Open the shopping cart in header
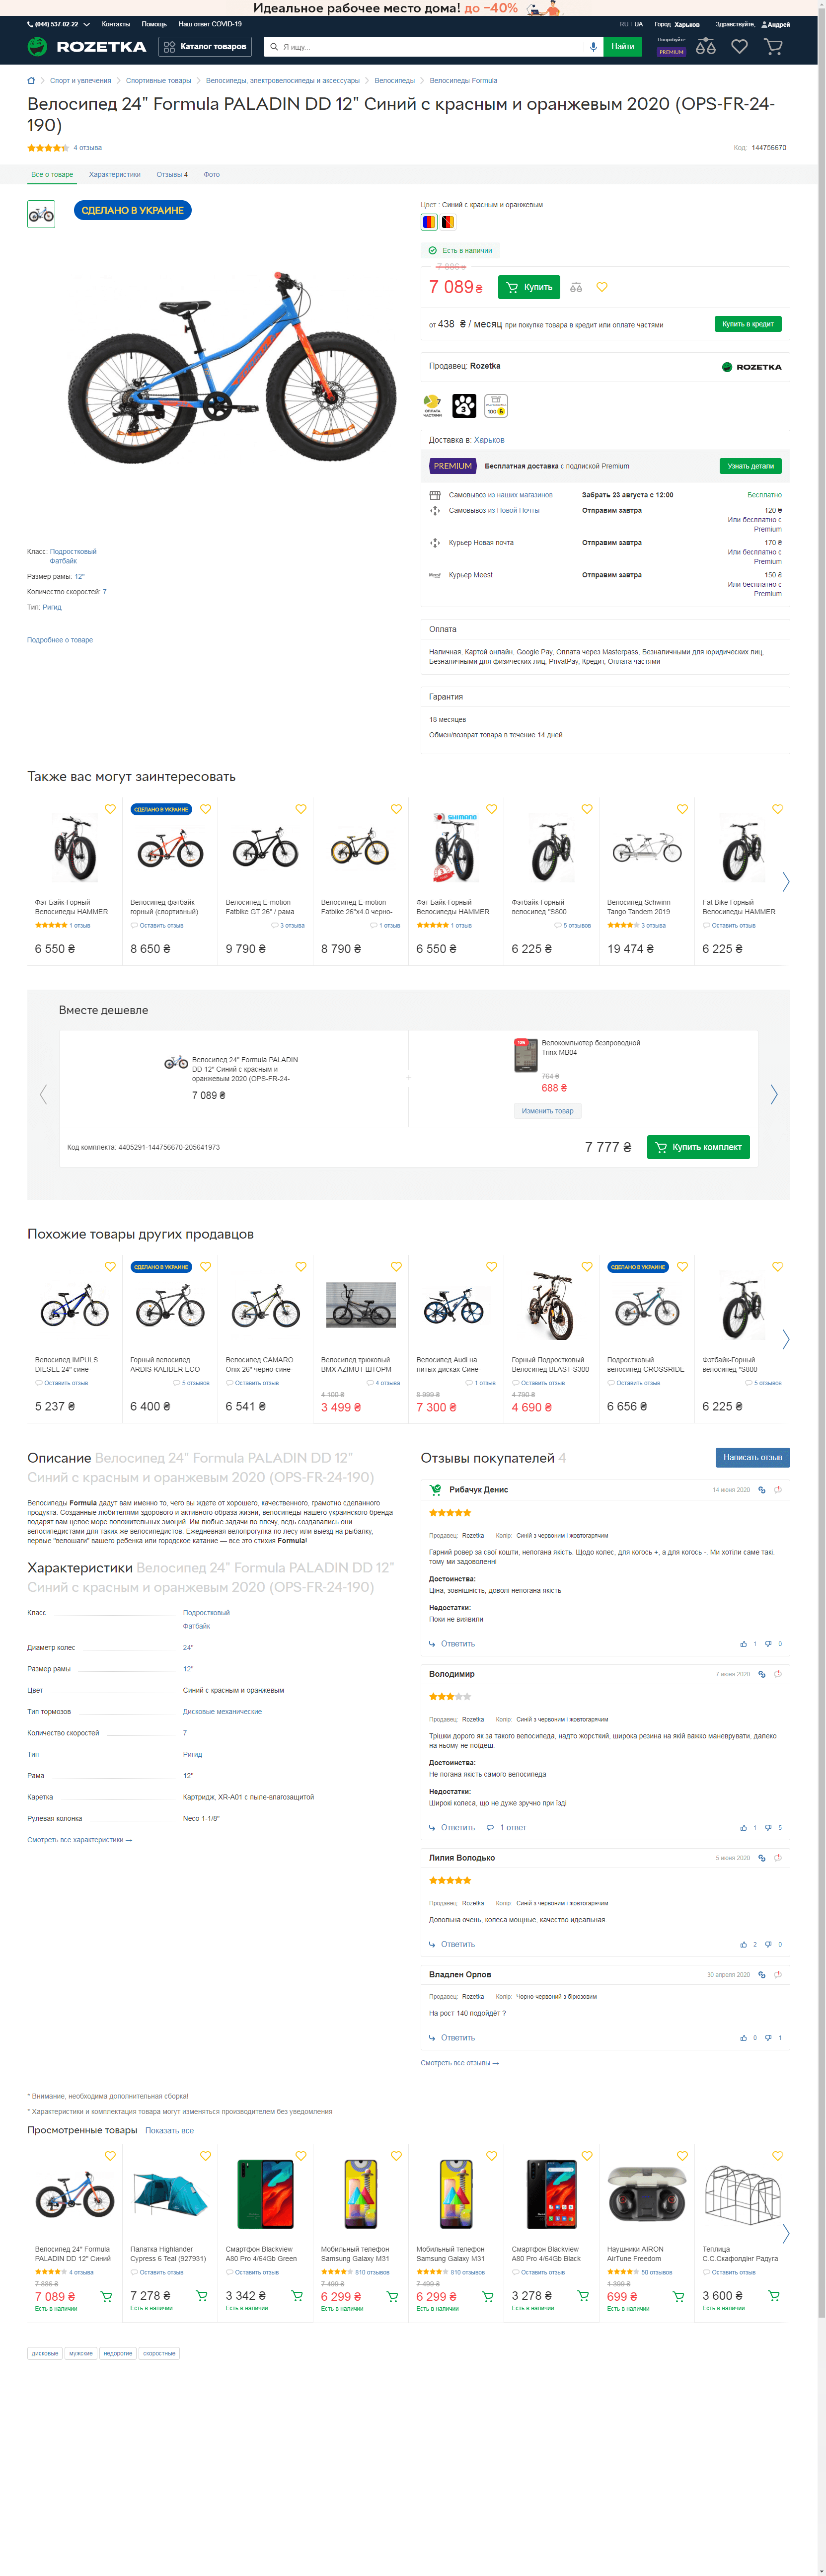Screen dimensions: 826x2576 [773, 47]
